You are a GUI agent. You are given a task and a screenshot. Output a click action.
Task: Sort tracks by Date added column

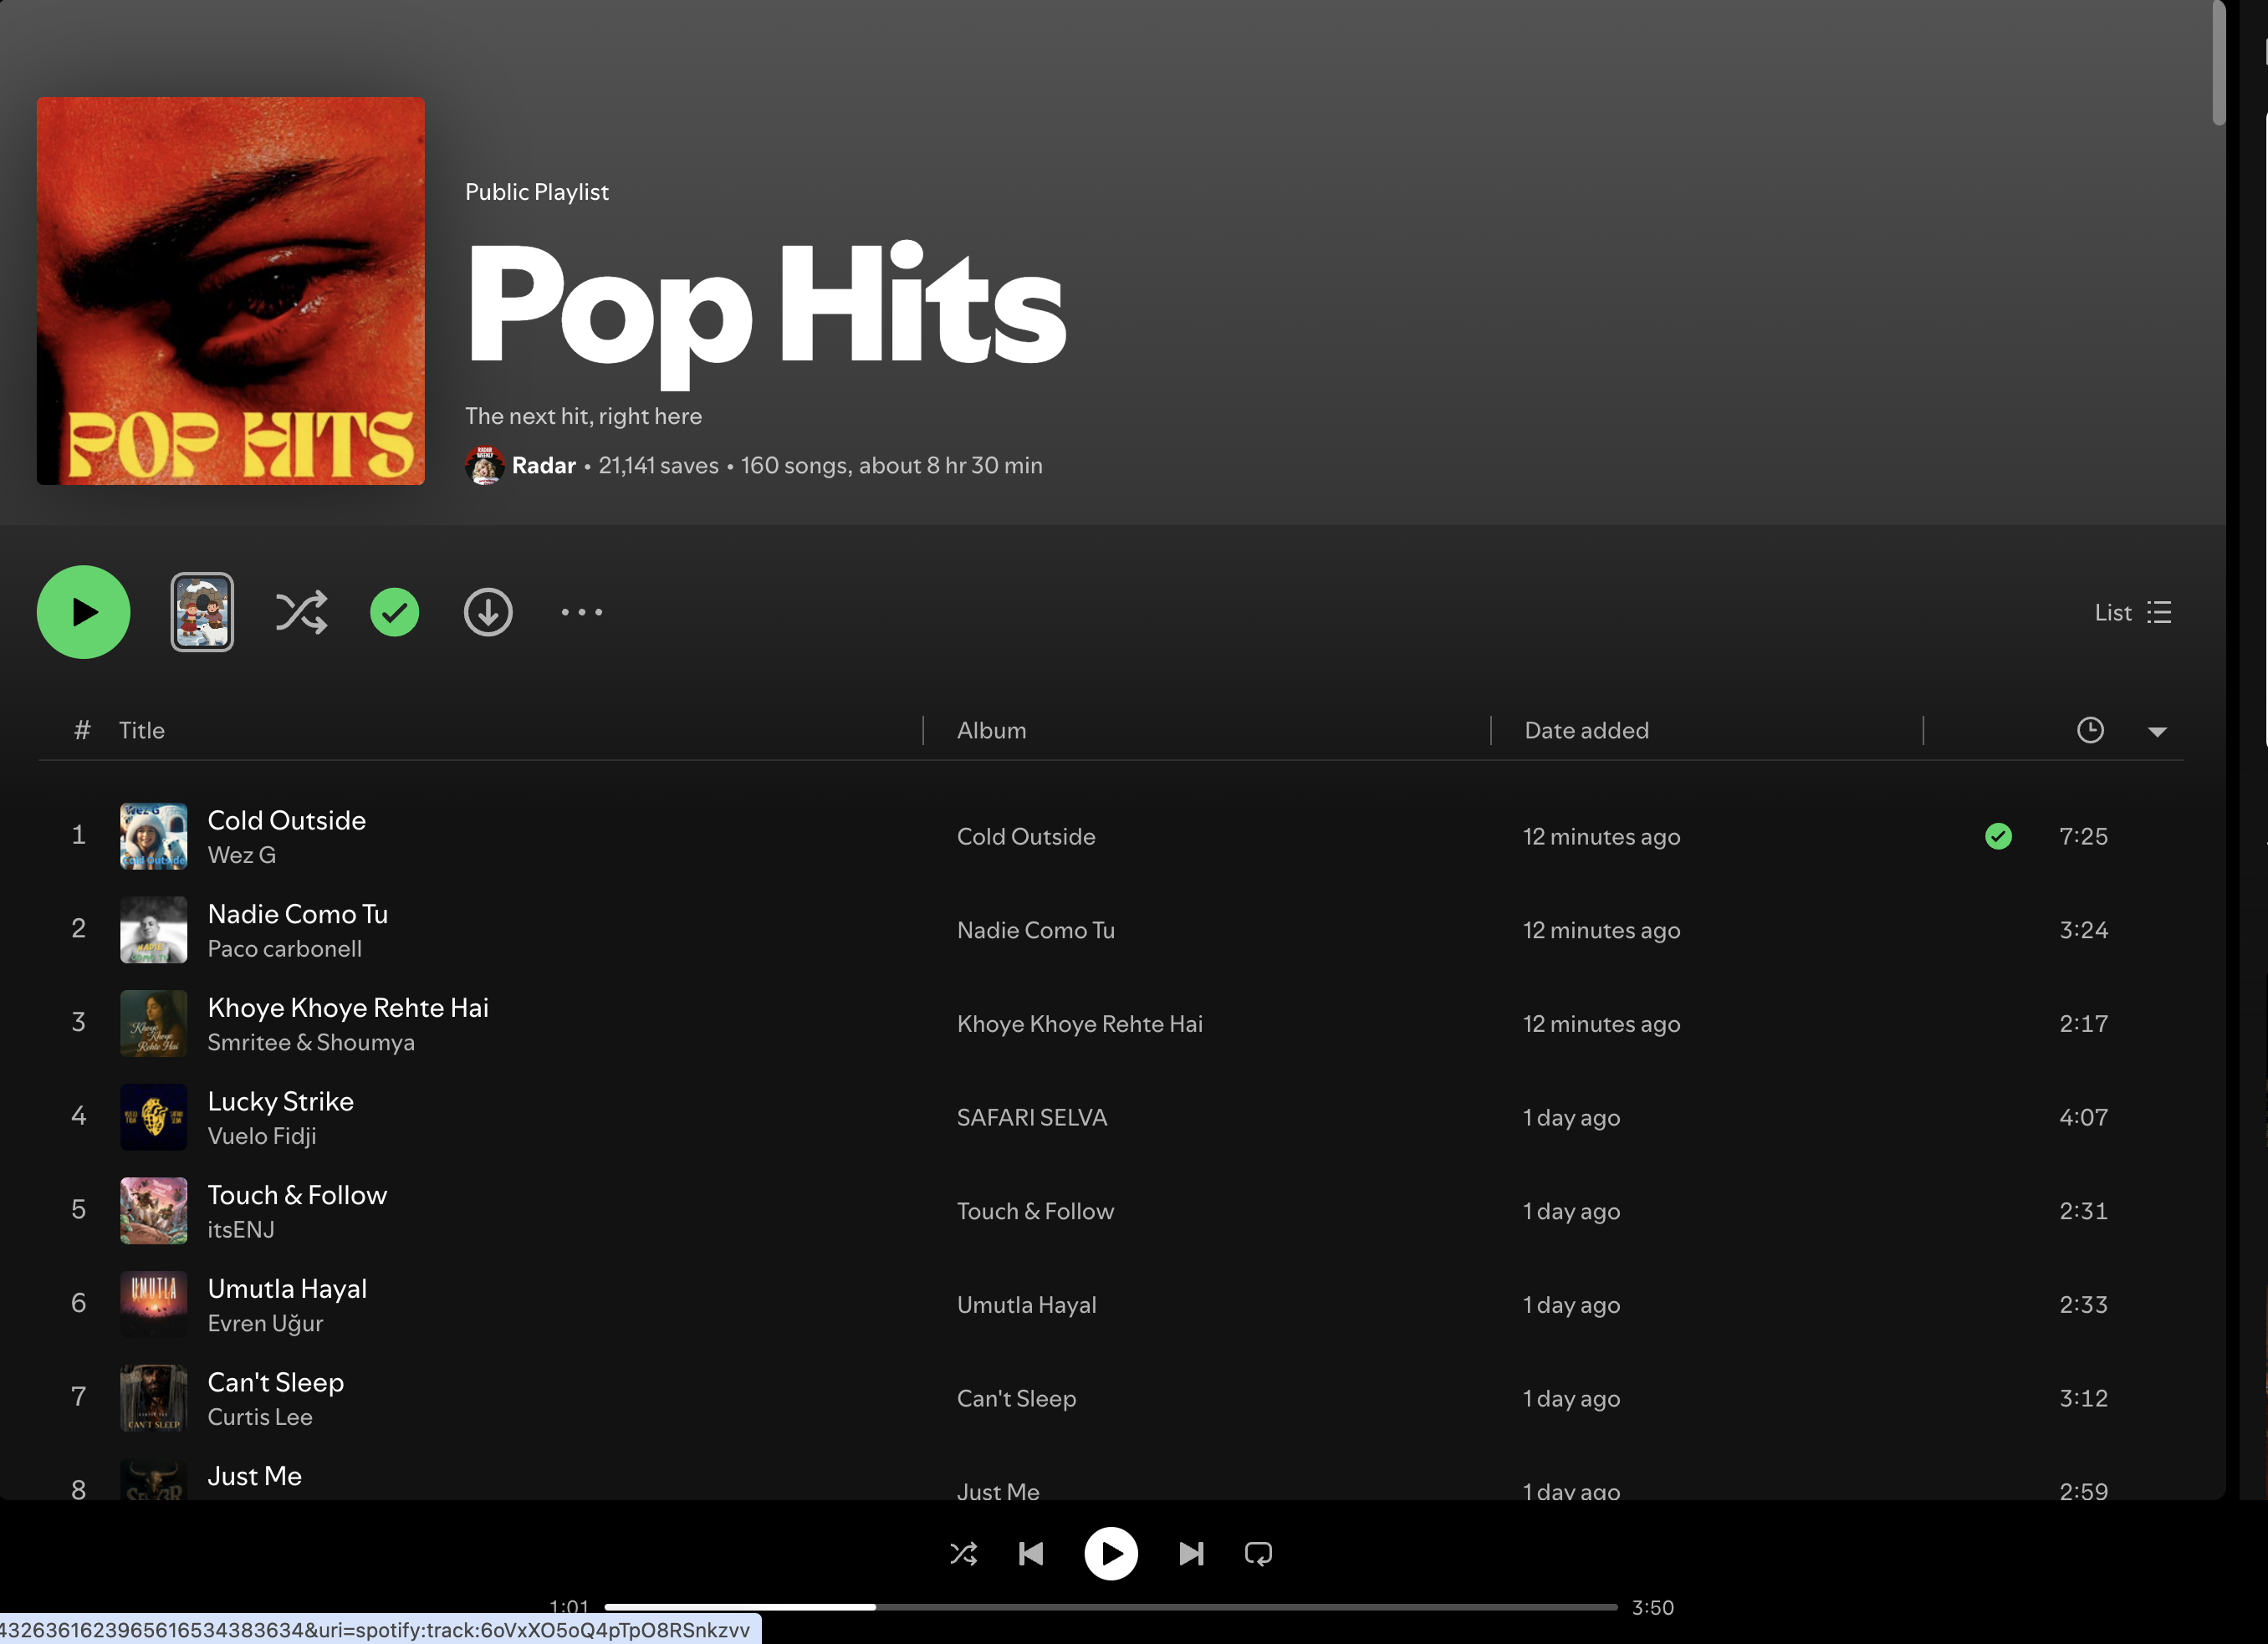pos(1586,730)
